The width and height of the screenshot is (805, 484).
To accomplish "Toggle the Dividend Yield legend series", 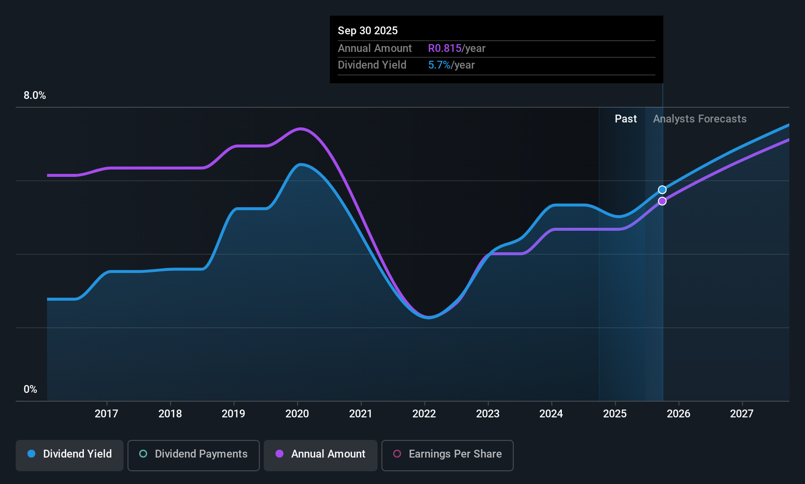I will pos(70,455).
